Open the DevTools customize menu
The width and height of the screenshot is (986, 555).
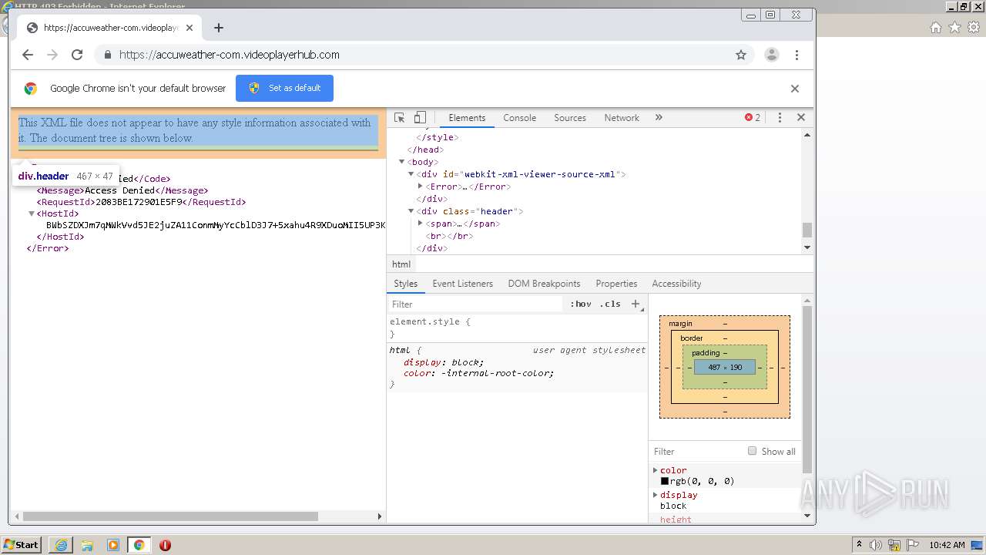780,118
